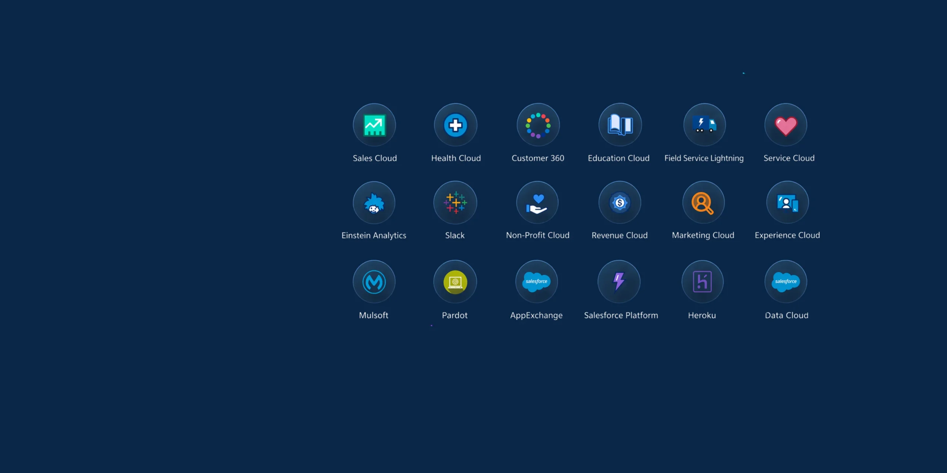Open the Mulsoft M logo icon
The width and height of the screenshot is (947, 473).
click(374, 282)
